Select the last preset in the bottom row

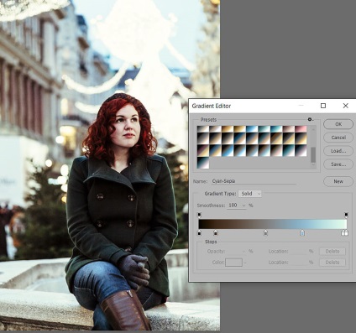coord(203,163)
